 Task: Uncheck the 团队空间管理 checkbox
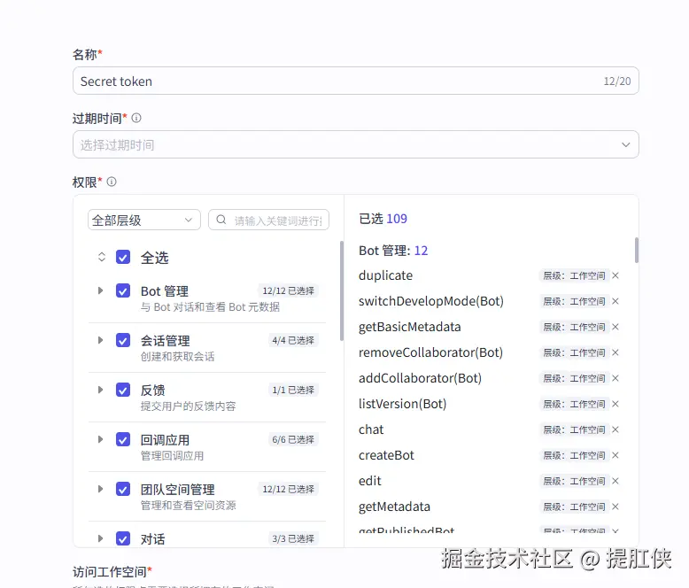pyautogui.click(x=123, y=489)
